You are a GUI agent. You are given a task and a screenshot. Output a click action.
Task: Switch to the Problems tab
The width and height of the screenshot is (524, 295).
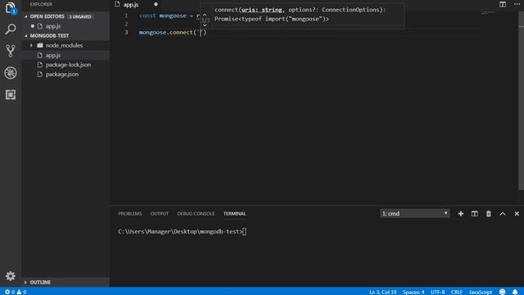click(130, 214)
